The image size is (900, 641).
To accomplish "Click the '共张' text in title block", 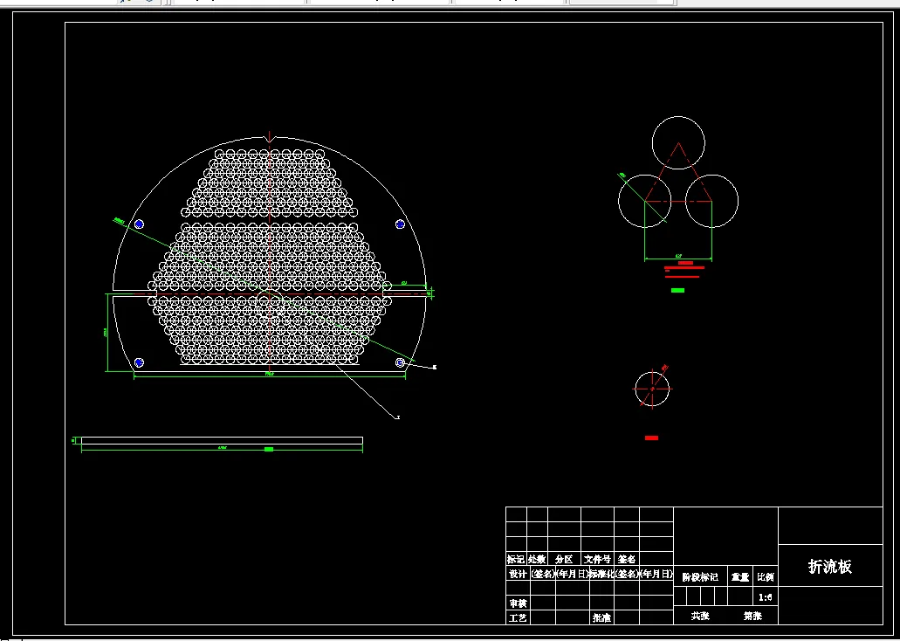I will (700, 616).
